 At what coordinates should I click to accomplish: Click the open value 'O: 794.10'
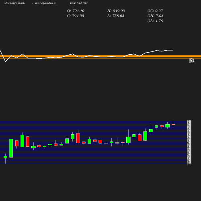pyautogui.click(x=76, y=11)
